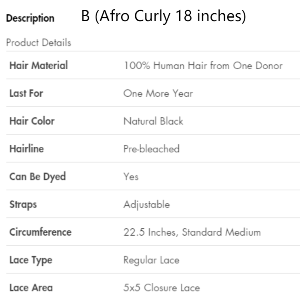
Task: Select the 'Natural Black' color value
Action: (154, 122)
